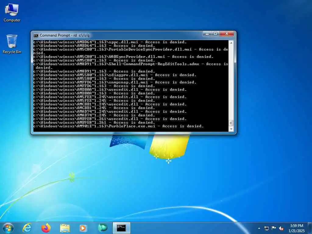Click the AMDB0A~1.163\wsecedit.dll line
The height and width of the screenshot is (234, 312).
coord(110,90)
